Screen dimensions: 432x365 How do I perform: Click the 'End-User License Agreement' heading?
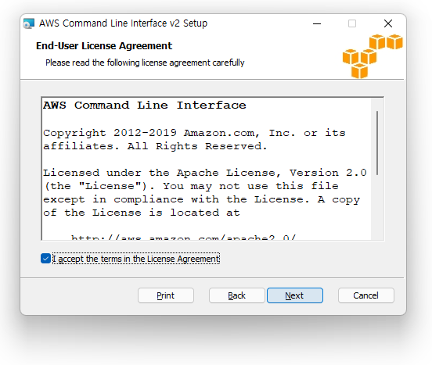click(104, 45)
